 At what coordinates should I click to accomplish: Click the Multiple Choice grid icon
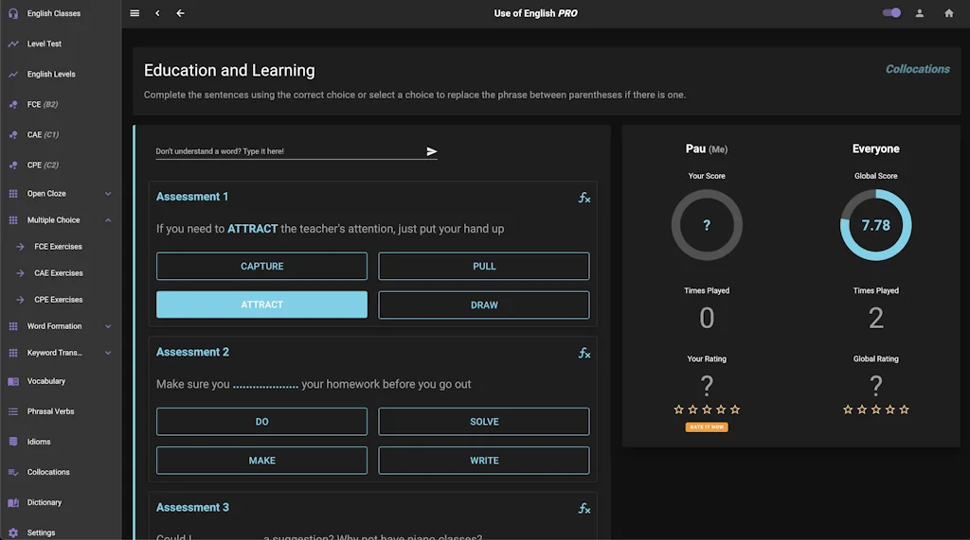click(13, 220)
